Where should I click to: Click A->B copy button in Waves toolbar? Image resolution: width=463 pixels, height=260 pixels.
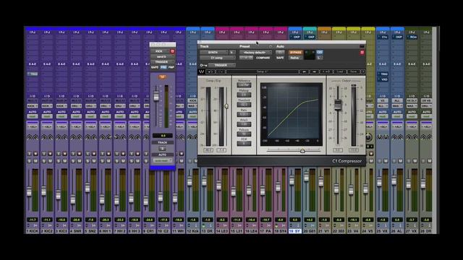click(x=326, y=71)
